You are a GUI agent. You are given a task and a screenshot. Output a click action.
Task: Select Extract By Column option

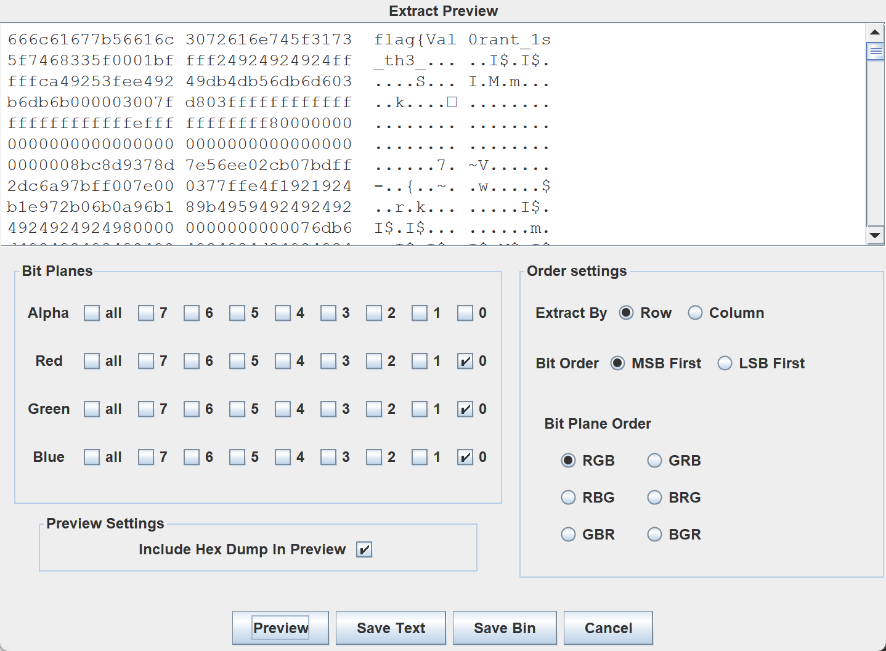click(x=696, y=313)
